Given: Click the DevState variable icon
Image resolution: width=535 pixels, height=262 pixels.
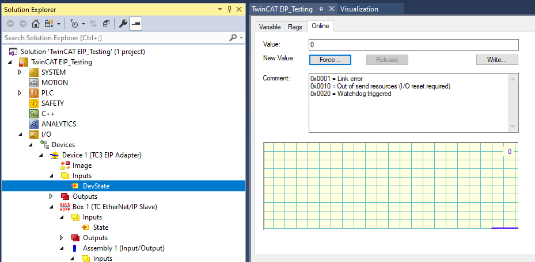Looking at the screenshot, I should [x=75, y=186].
